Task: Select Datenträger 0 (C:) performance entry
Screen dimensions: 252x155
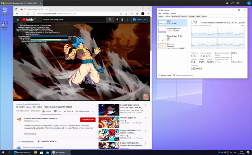Action: coord(172,38)
